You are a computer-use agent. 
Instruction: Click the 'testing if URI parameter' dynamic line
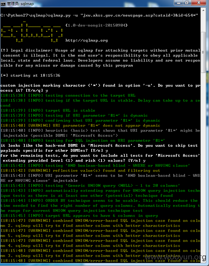tap(74, 115)
